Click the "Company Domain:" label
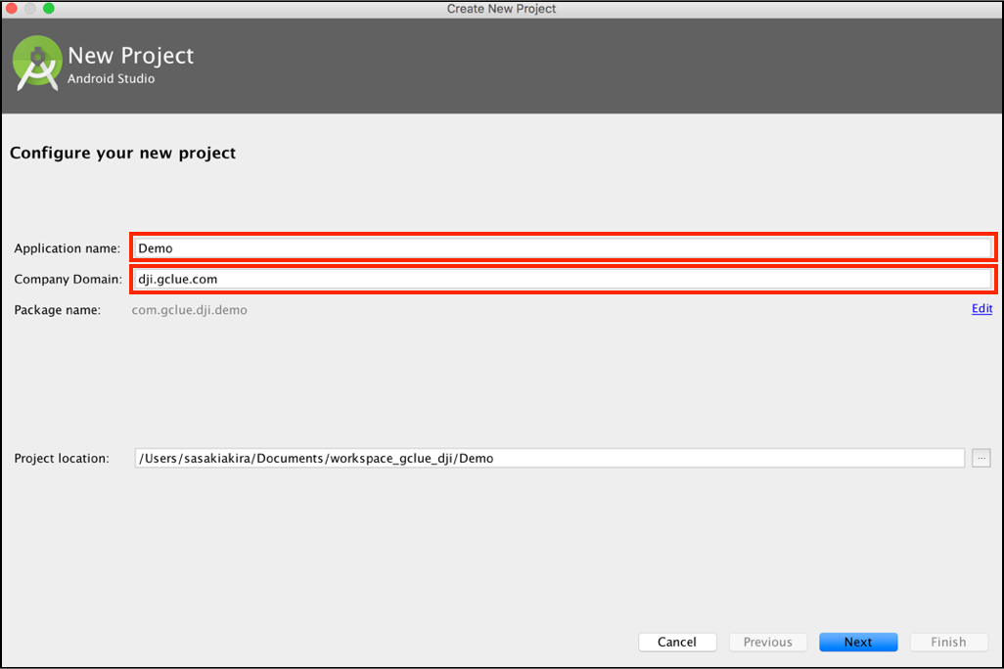Image resolution: width=1004 pixels, height=669 pixels. point(68,280)
